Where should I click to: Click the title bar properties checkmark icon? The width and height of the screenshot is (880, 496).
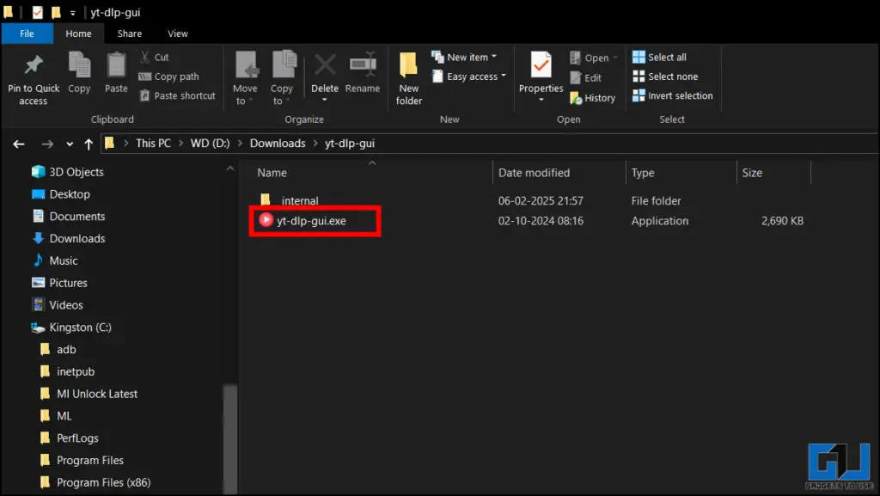[37, 12]
